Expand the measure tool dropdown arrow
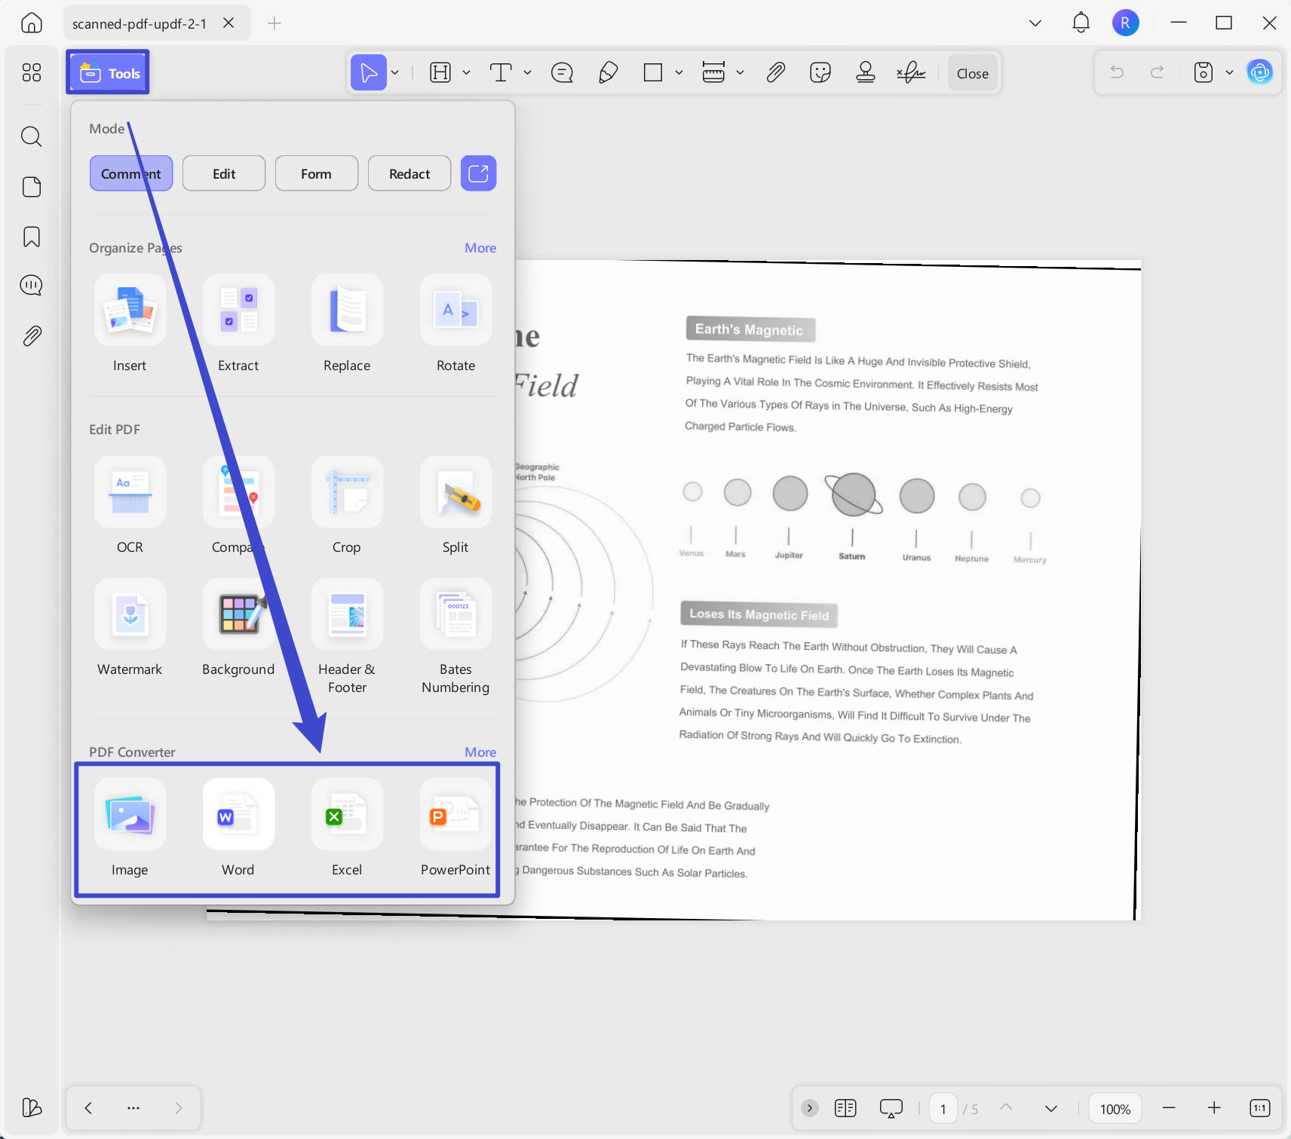Viewport: 1291px width, 1139px height. point(740,72)
